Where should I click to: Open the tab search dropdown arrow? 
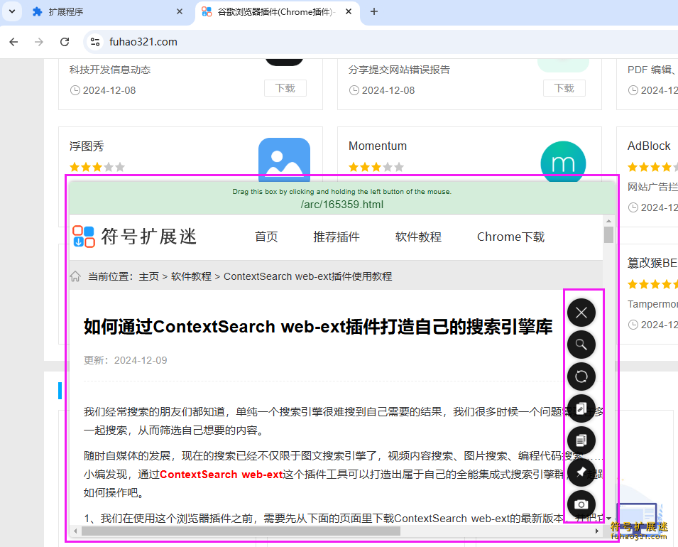pyautogui.click(x=12, y=11)
